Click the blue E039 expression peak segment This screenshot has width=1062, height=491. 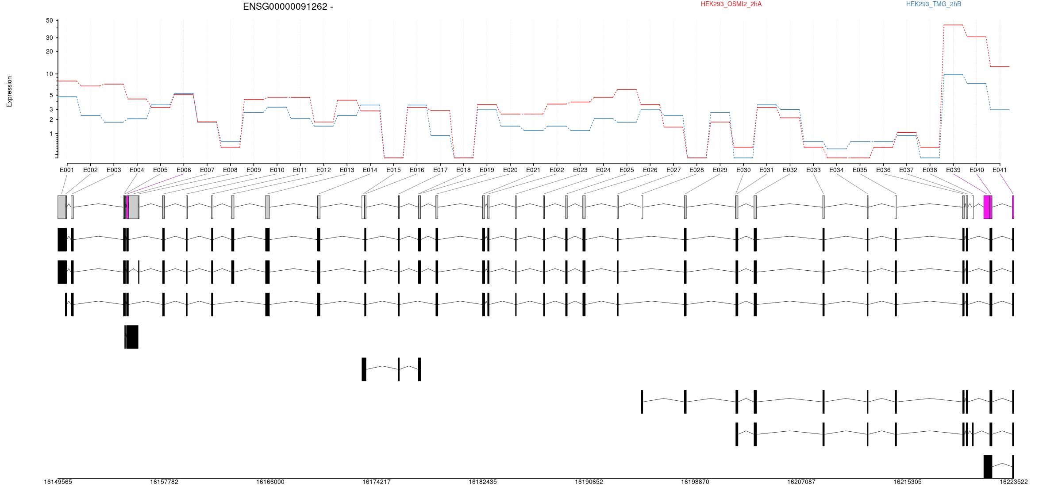(953, 75)
